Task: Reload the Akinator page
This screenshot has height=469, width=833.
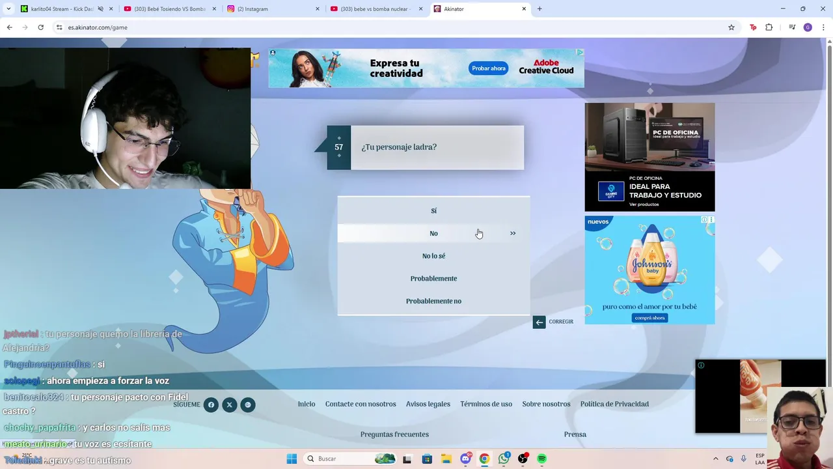Action: (40, 27)
